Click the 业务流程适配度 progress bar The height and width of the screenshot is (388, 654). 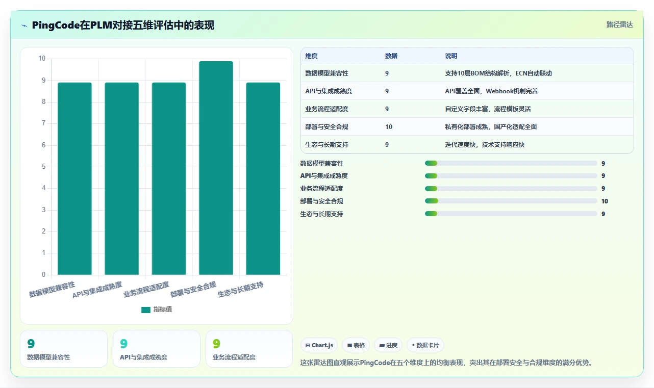[x=511, y=189]
